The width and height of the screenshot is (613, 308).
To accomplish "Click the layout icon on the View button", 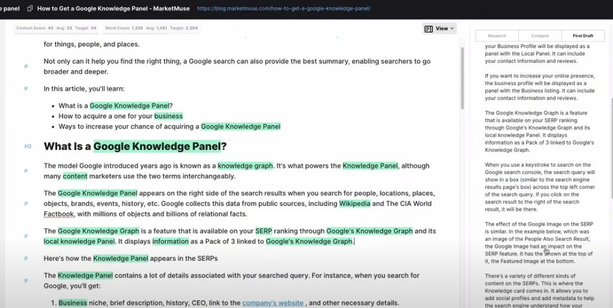I will (428, 28).
